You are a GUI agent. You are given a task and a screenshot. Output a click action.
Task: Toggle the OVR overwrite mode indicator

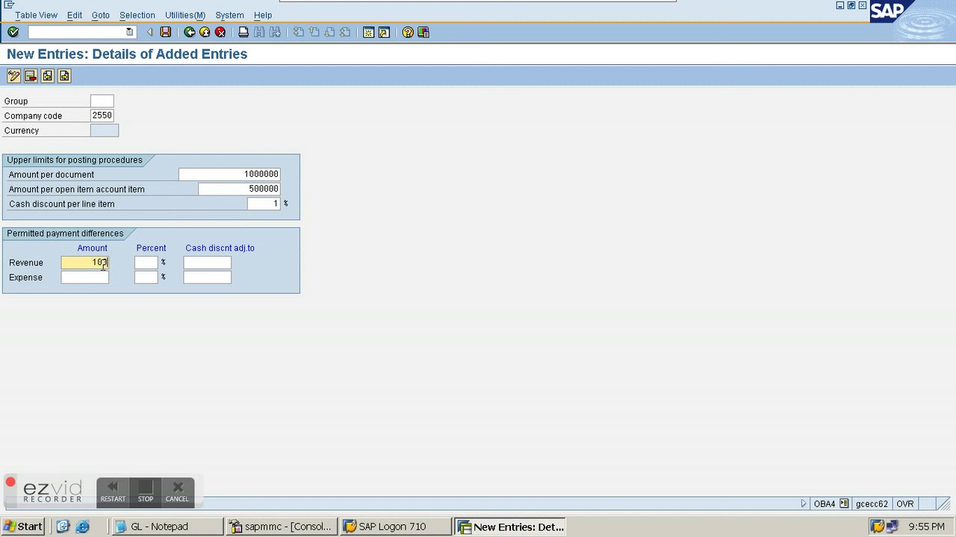[x=904, y=503]
